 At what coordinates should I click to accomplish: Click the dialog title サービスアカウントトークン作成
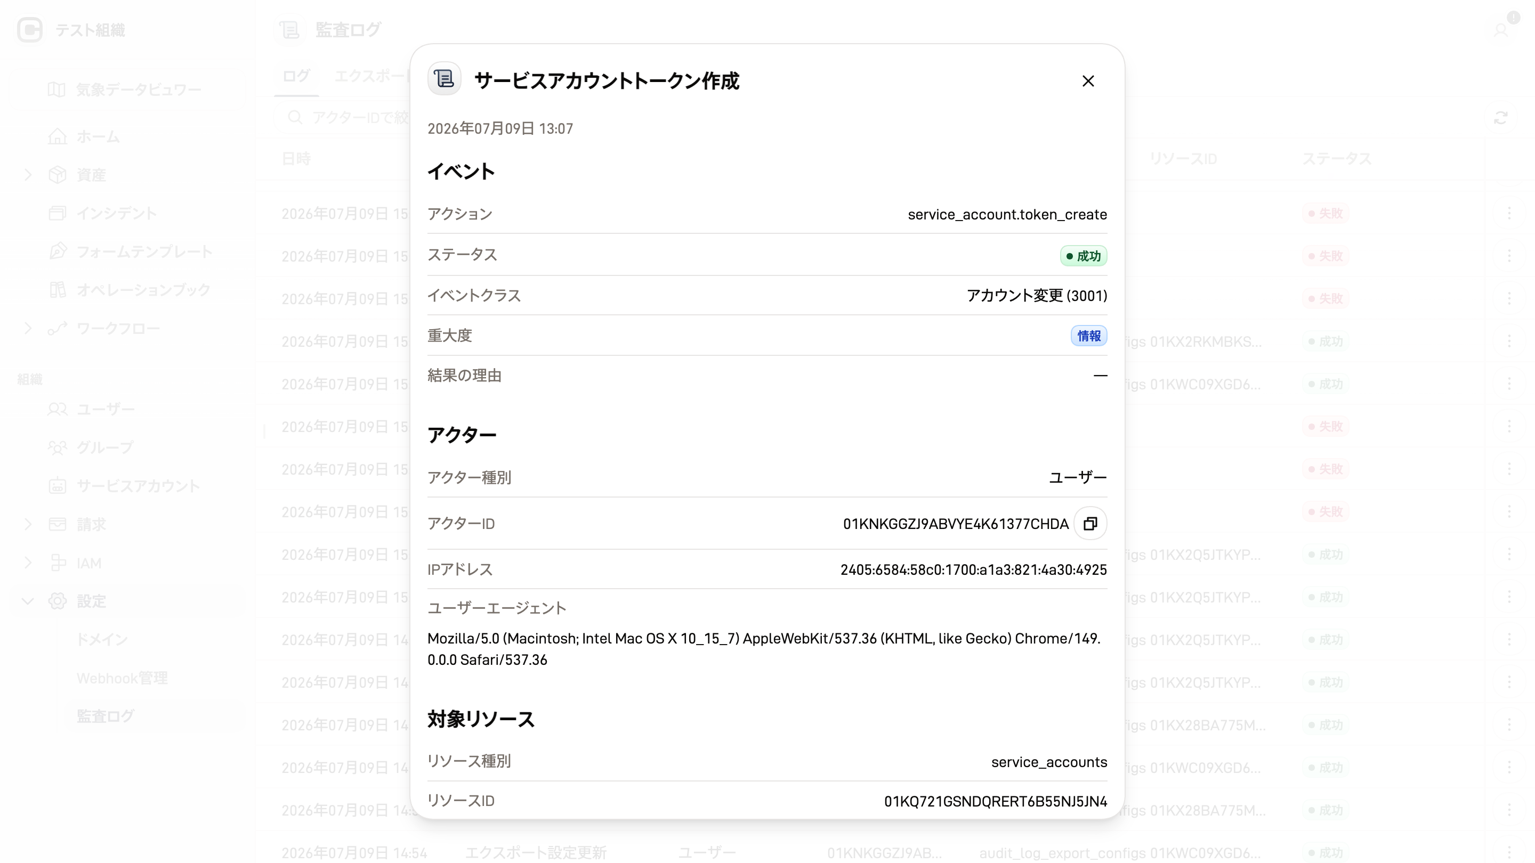click(x=607, y=80)
